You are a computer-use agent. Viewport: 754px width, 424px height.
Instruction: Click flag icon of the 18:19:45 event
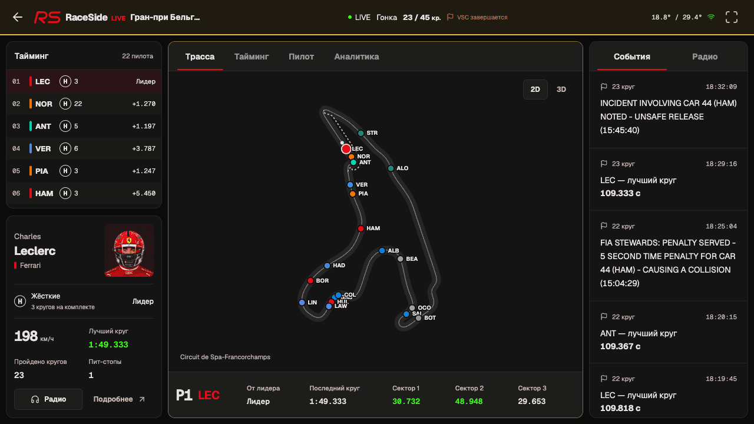[x=604, y=379]
